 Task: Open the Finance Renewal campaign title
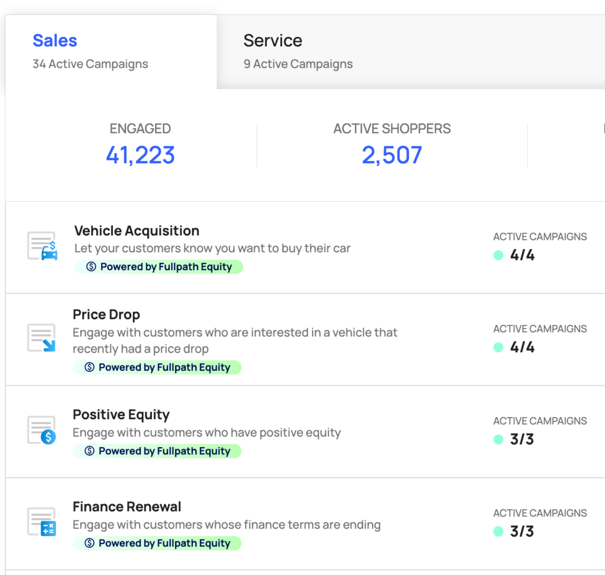[x=126, y=507]
